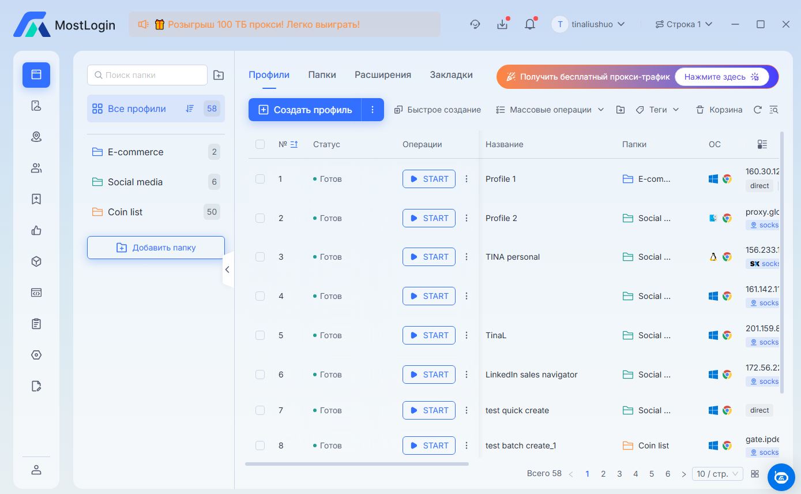Expand the tinaliushuo account menu
This screenshot has height=494, width=801.
[589, 24]
